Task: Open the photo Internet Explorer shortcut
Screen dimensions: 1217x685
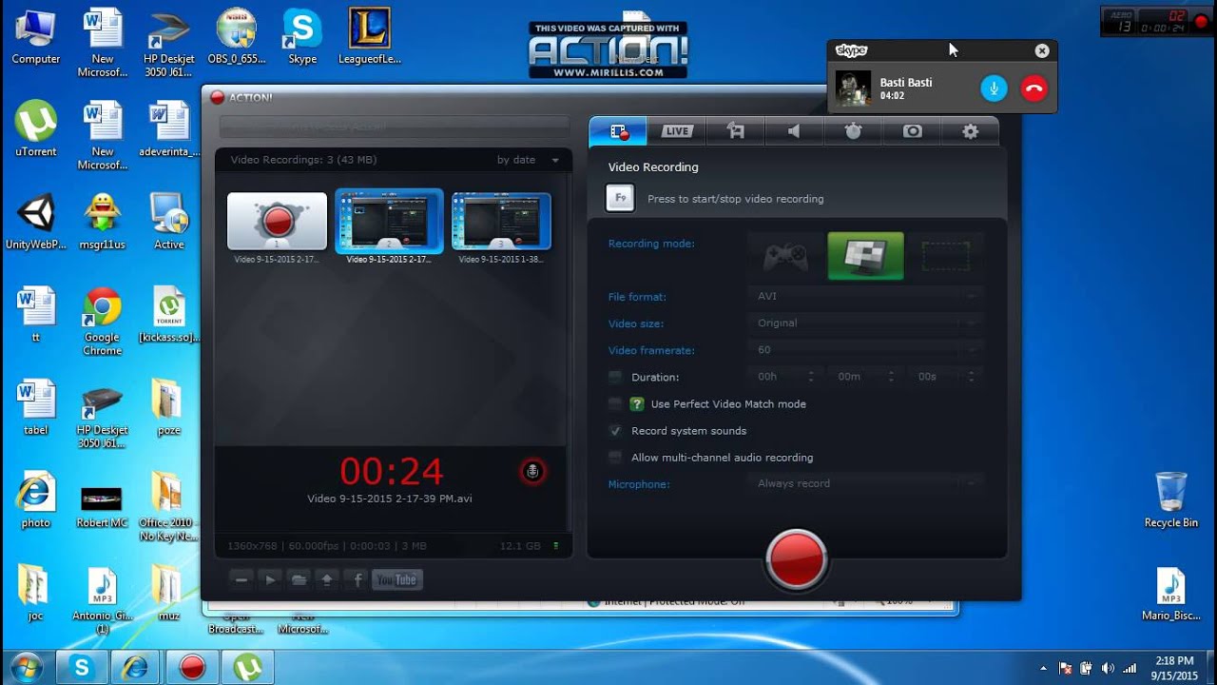Action: [36, 500]
